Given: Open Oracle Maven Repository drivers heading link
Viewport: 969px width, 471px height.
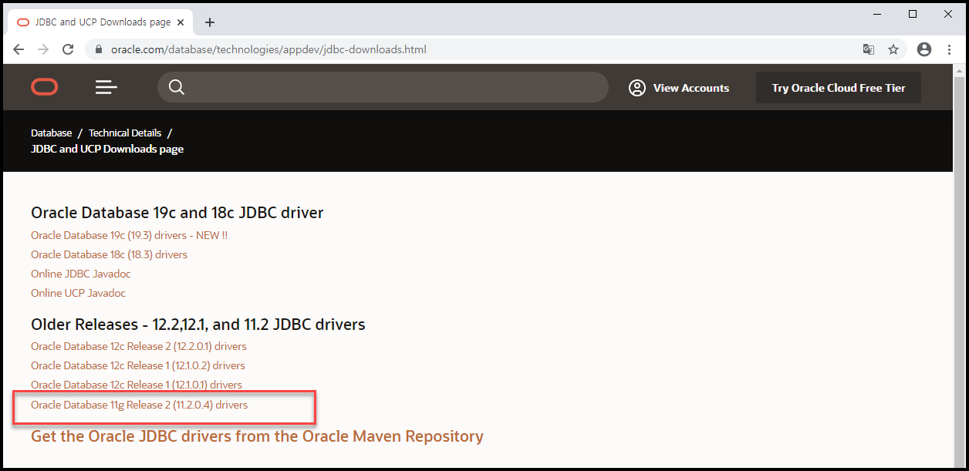Looking at the screenshot, I should [257, 436].
